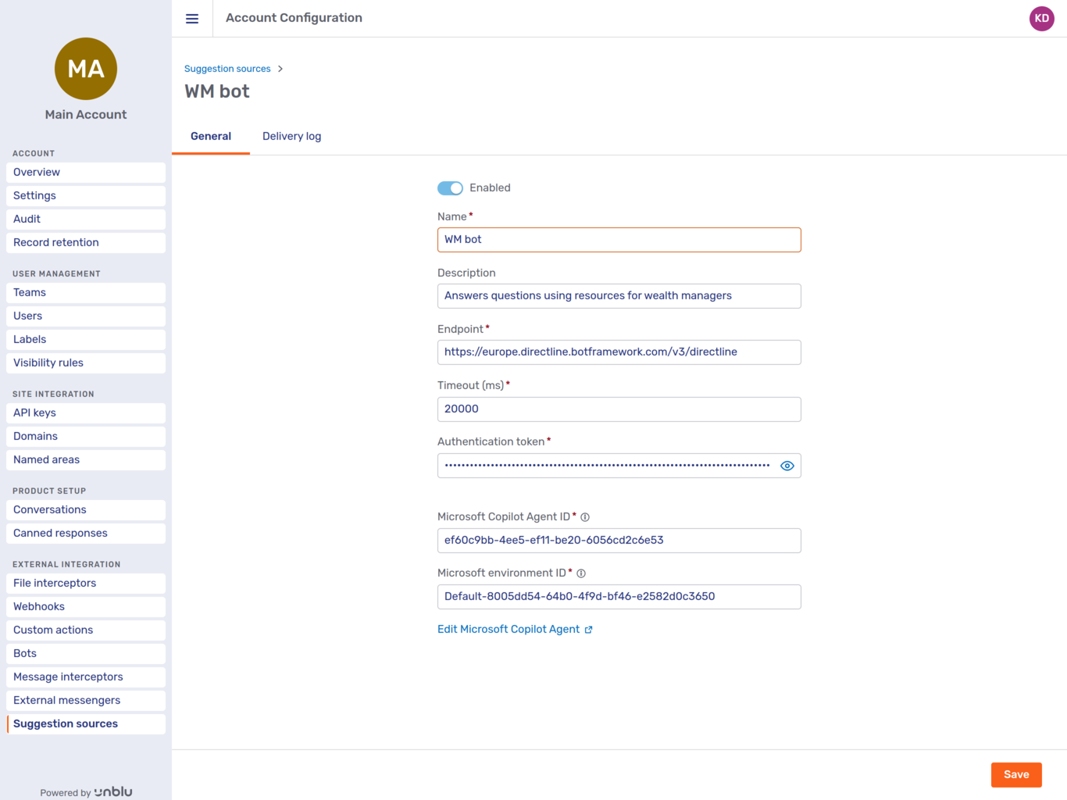Open Teams under User Management

coord(29,292)
